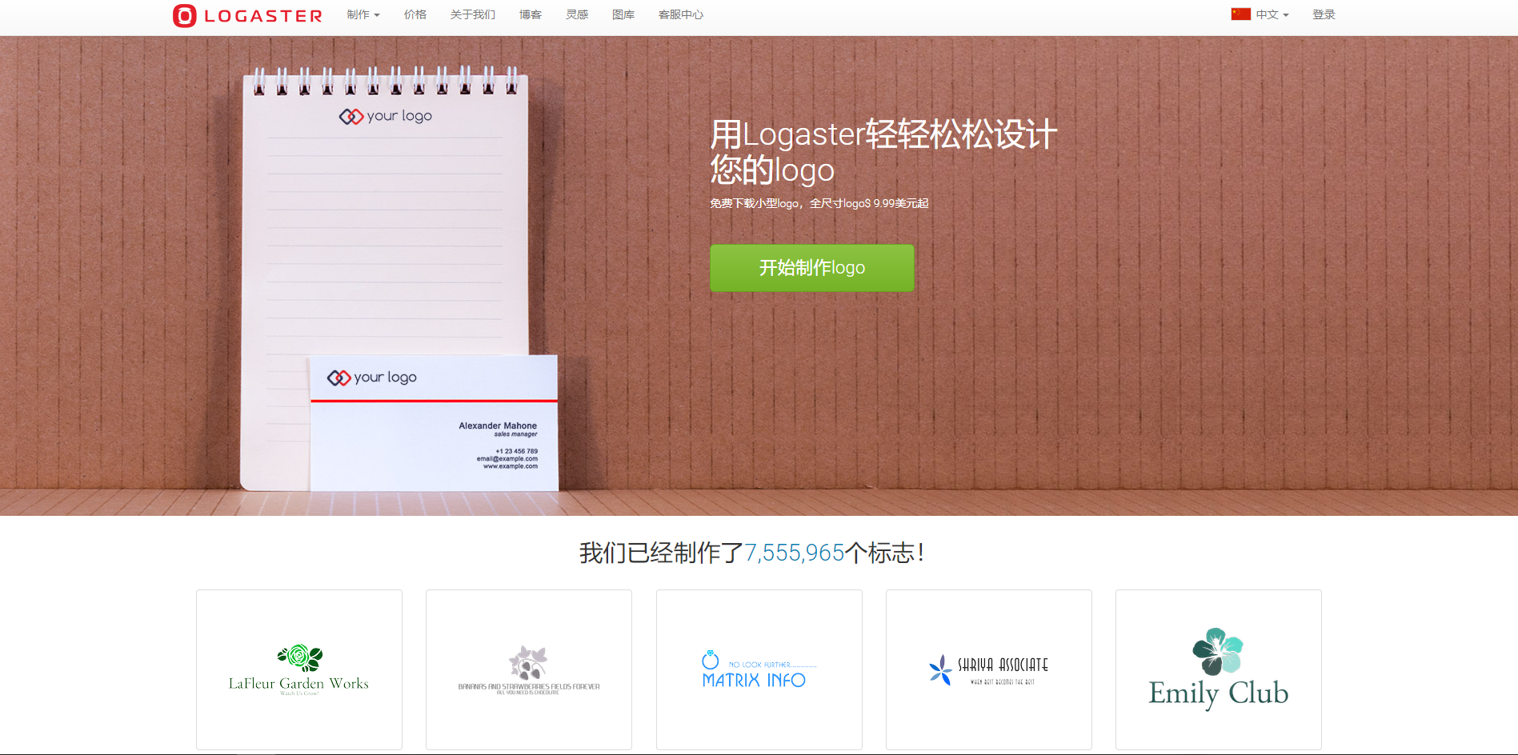Viewport: 1518px width, 755px height.
Task: Click the green 开始制作logo button
Action: click(x=812, y=268)
